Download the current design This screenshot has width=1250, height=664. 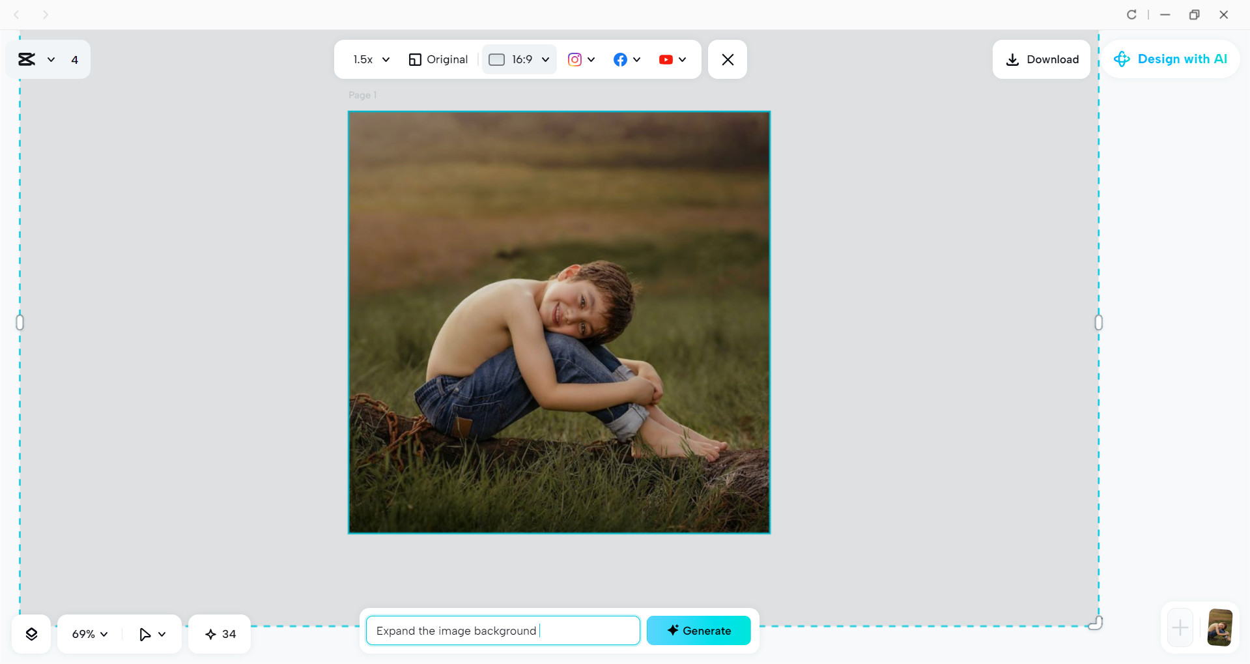click(1041, 59)
